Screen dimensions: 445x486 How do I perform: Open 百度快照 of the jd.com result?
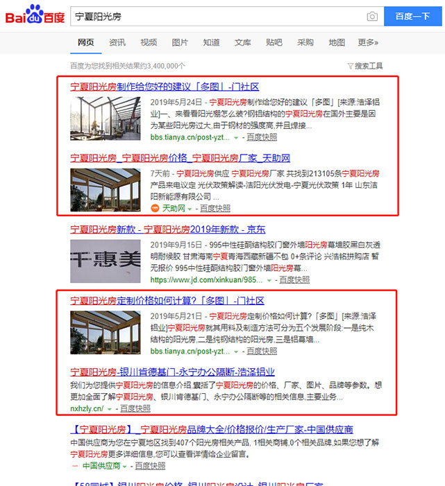(x=294, y=279)
